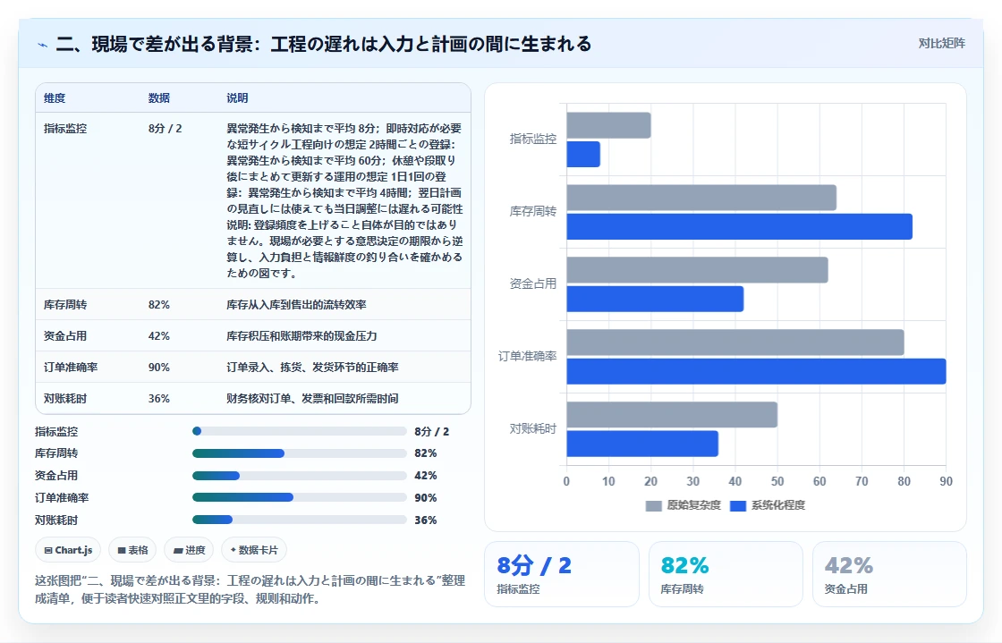Image resolution: width=1002 pixels, height=643 pixels.
Task: Click the 对账耗时 table row label
Action: (x=65, y=399)
